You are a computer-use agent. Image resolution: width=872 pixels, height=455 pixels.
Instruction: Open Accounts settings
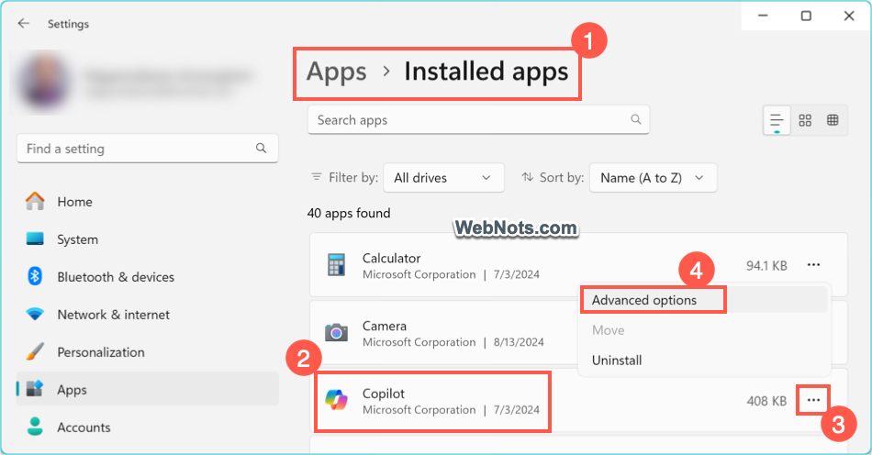pyautogui.click(x=148, y=427)
